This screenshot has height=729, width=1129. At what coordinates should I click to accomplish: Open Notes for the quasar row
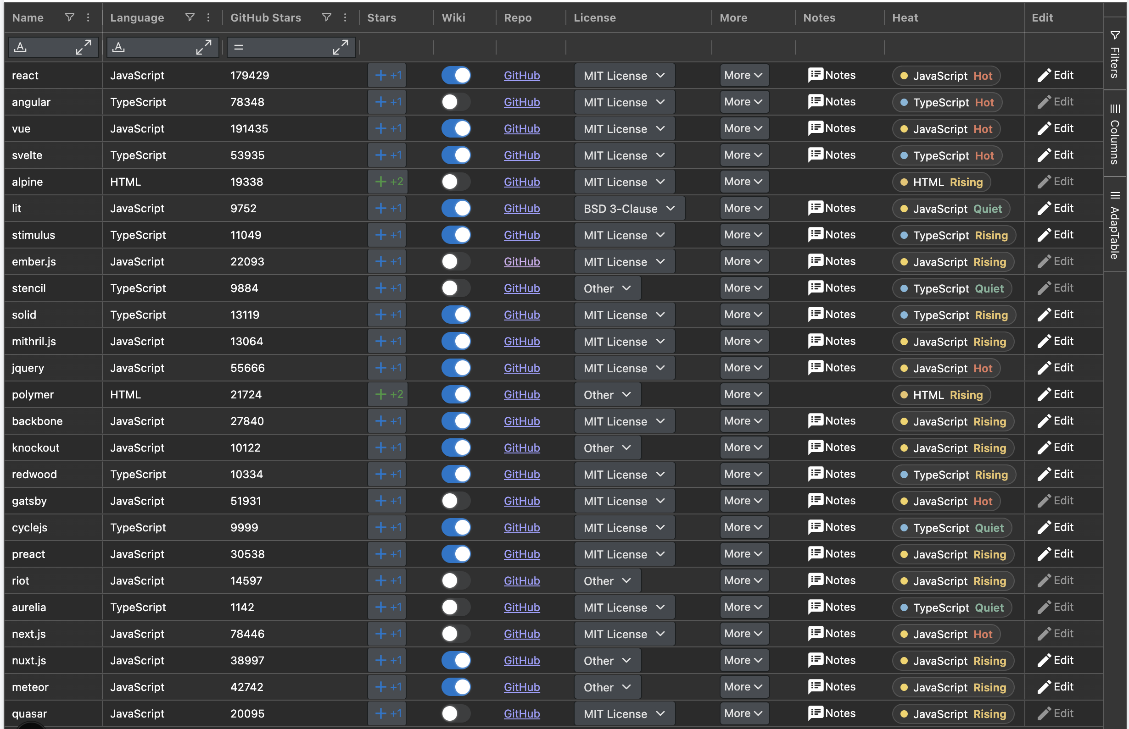[832, 713]
